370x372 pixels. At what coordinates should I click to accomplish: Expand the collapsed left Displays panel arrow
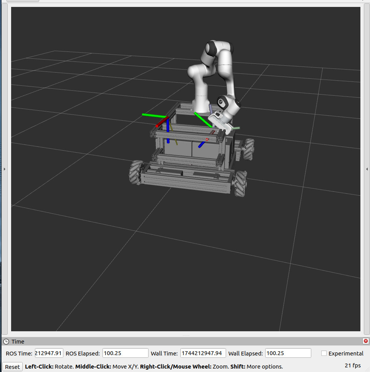[4, 168]
